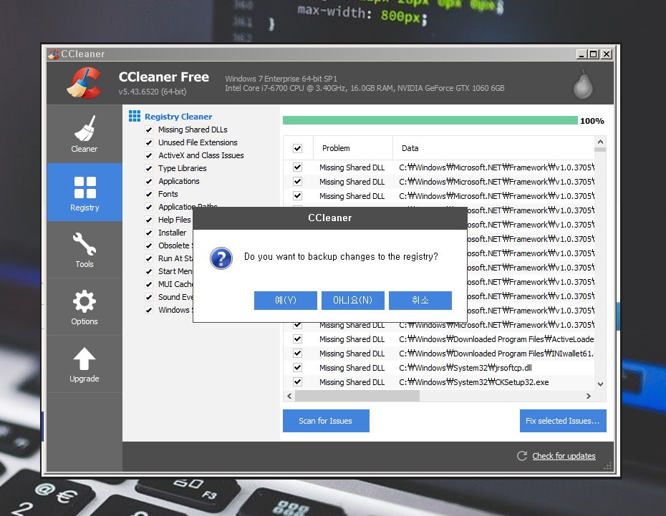Click the refresh icon beside Check for updates

pyautogui.click(x=521, y=456)
